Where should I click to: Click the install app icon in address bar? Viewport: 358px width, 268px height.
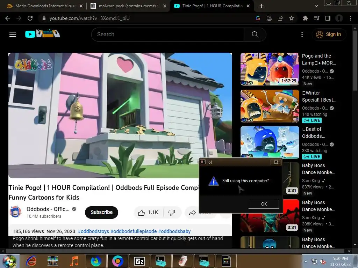click(x=269, y=18)
